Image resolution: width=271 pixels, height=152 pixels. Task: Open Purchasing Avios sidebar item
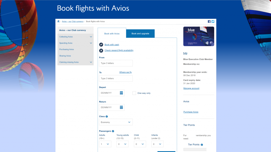[x=66, y=49]
